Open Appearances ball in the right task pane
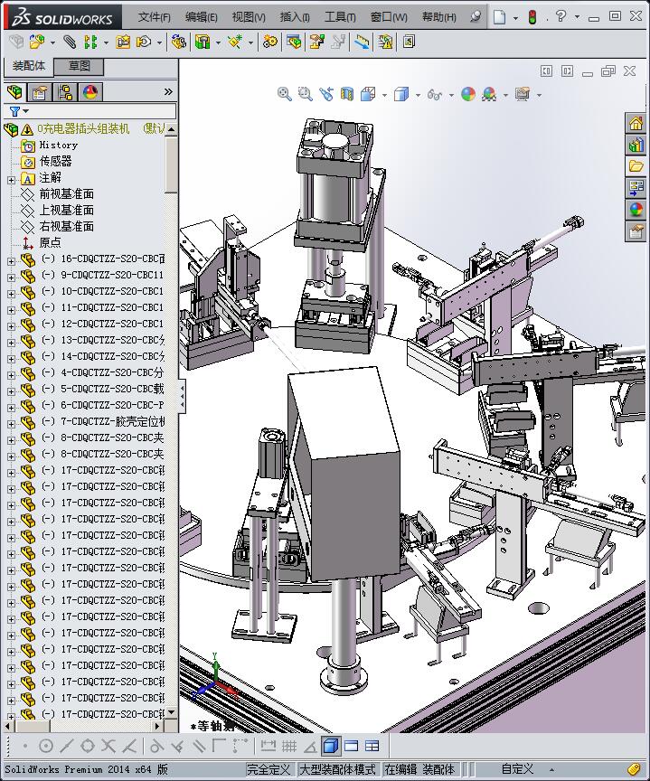This screenshot has height=781, width=650. click(636, 210)
